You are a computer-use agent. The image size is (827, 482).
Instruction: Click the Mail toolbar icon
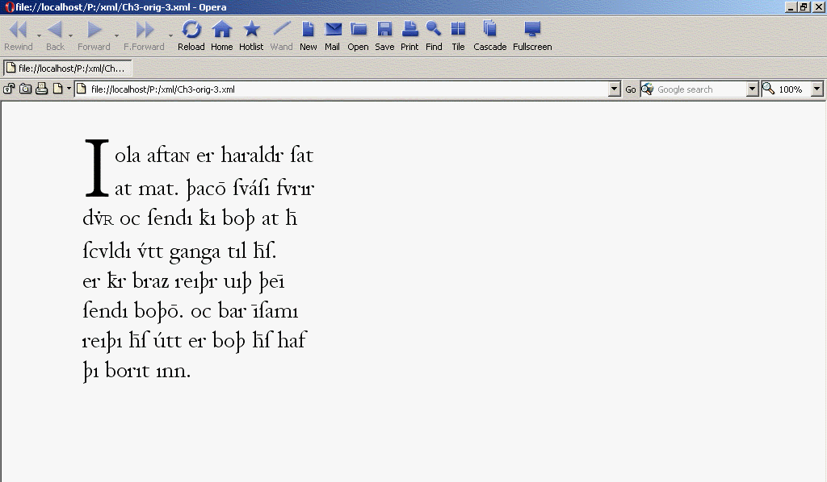point(332,35)
